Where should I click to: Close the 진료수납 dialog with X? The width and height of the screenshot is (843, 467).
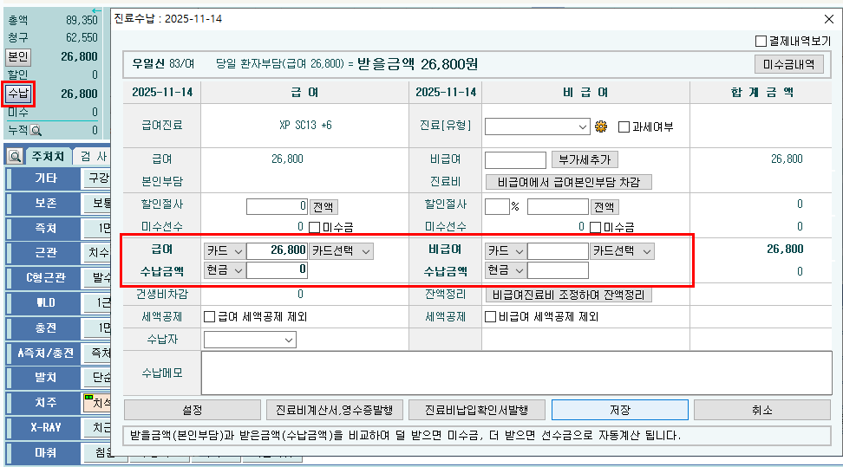[x=828, y=19]
